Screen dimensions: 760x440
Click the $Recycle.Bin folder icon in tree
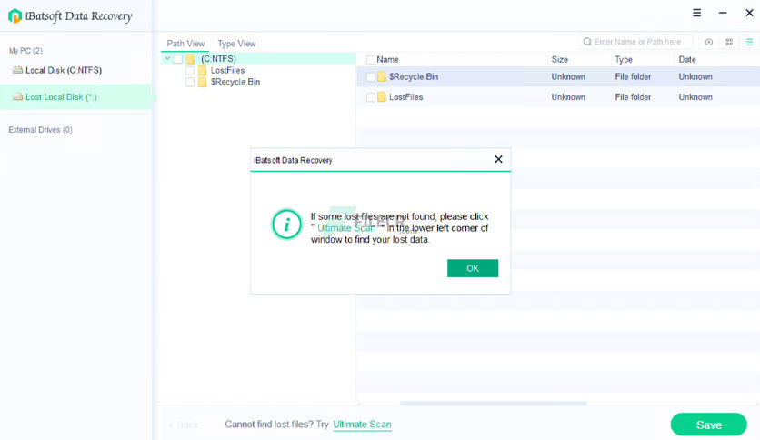(x=202, y=83)
